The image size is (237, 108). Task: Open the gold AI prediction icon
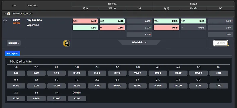pos(66,43)
